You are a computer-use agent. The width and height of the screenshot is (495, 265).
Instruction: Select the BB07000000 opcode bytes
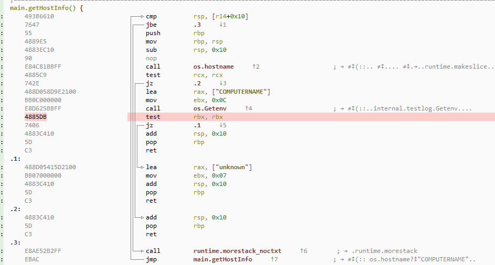43,175
